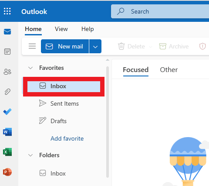209x186 pixels.
Task: Select Sent Items in Favorites
Action: (x=64, y=103)
